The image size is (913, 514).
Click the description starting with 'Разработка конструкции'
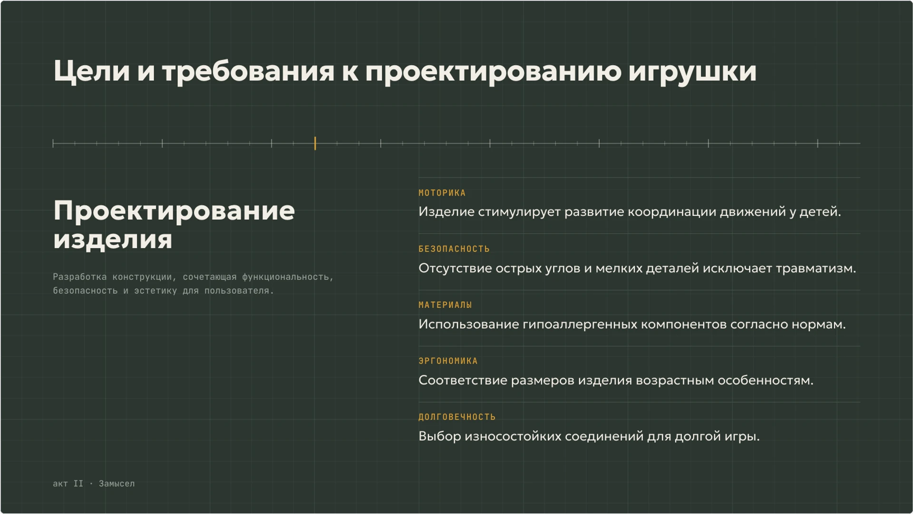click(x=193, y=284)
